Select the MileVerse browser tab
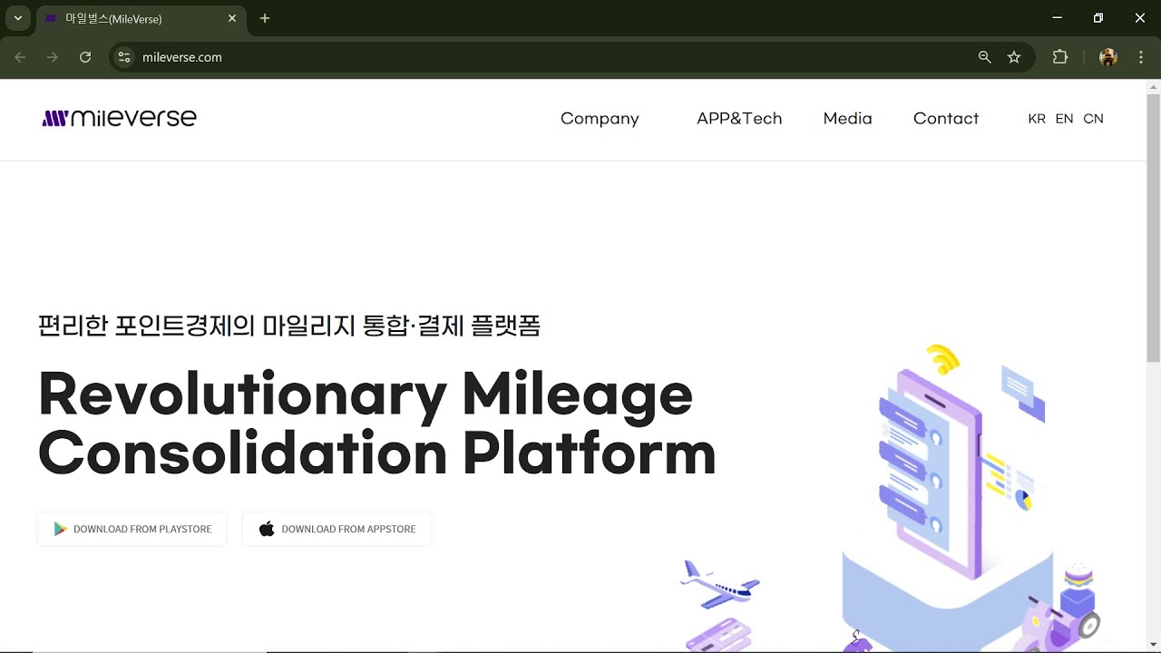 pyautogui.click(x=141, y=19)
